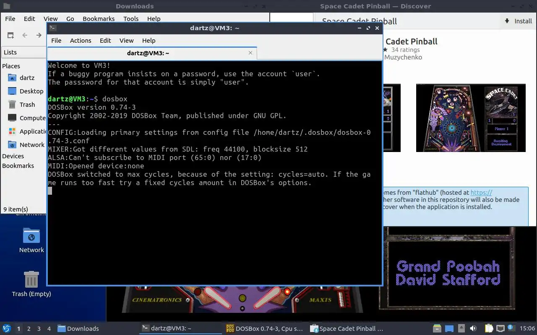Click the Bookmarks heading in Places sidebar
The width and height of the screenshot is (537, 335).
coord(18,166)
